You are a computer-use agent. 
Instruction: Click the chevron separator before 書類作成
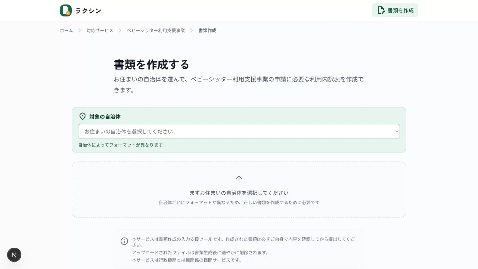coord(192,31)
